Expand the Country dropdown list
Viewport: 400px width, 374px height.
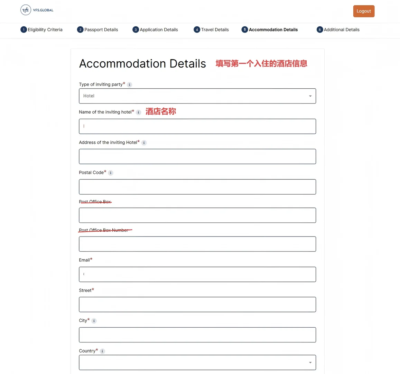[197, 363]
